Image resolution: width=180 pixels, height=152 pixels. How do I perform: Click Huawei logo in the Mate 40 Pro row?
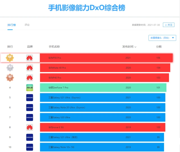point(29,68)
